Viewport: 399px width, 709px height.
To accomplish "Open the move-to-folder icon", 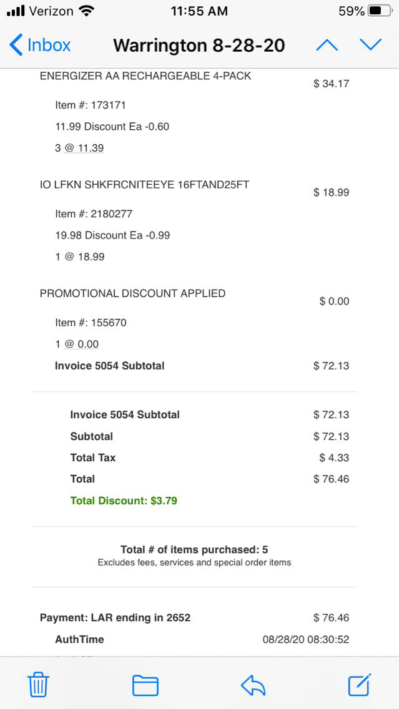I will [x=145, y=685].
